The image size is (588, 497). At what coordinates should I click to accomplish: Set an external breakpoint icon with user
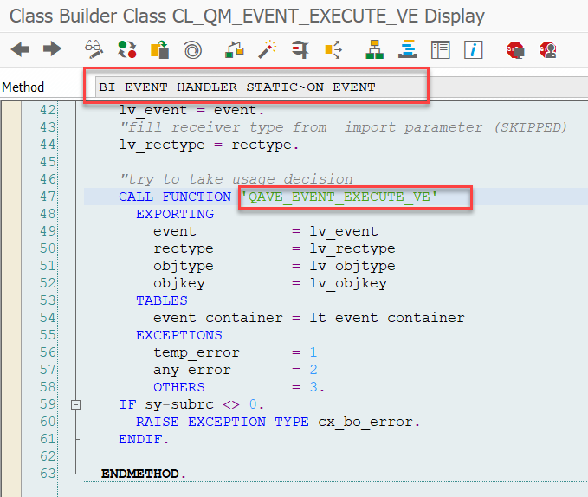click(x=548, y=50)
